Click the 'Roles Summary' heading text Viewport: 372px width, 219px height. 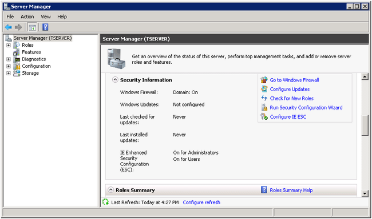click(x=135, y=190)
